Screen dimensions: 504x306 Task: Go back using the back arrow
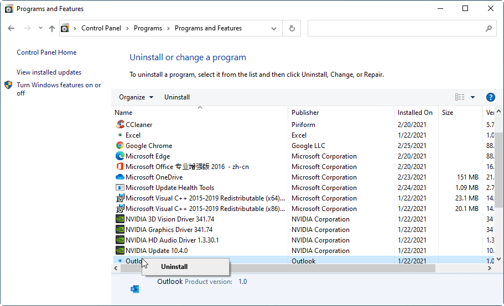coord(11,28)
